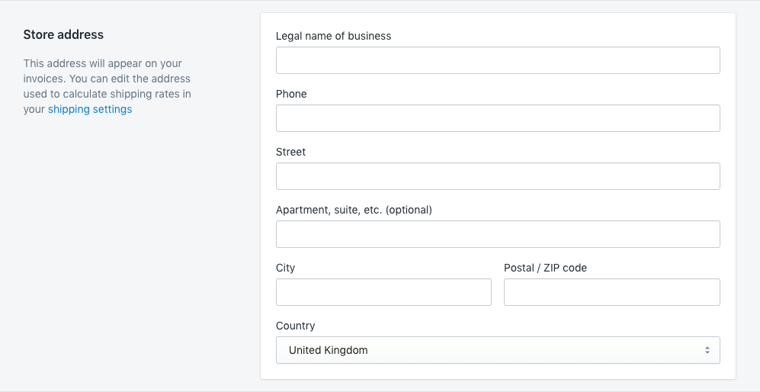Open the shipping settings link
This screenshot has height=392, width=760.
point(90,109)
